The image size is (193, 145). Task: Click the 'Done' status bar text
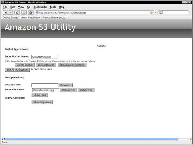point(5,142)
